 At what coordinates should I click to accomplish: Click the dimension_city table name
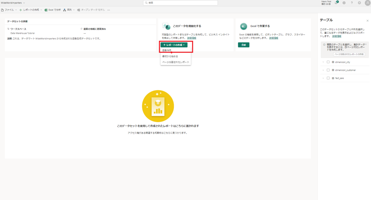click(343, 62)
